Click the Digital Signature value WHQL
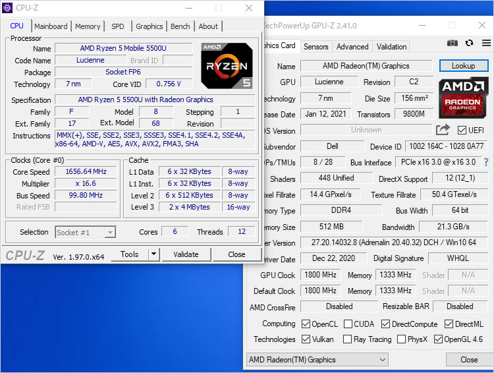494x373 pixels. (458, 258)
